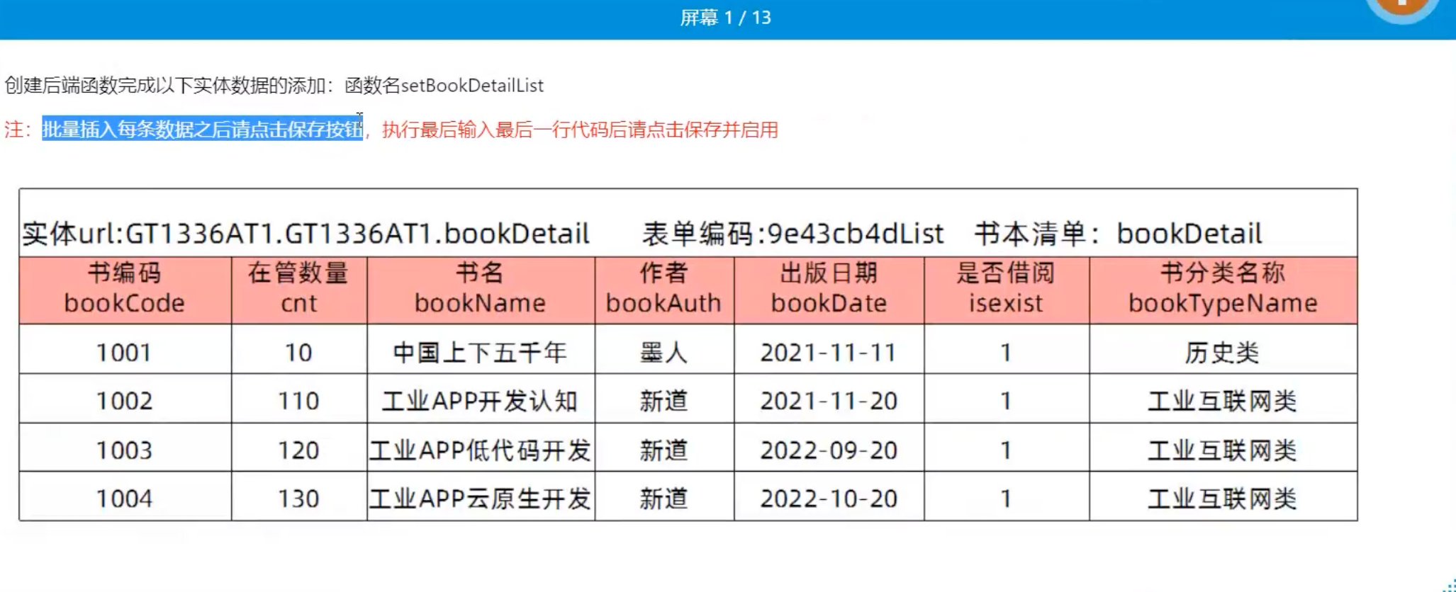Click the '书名 bookName' column header

click(x=480, y=289)
